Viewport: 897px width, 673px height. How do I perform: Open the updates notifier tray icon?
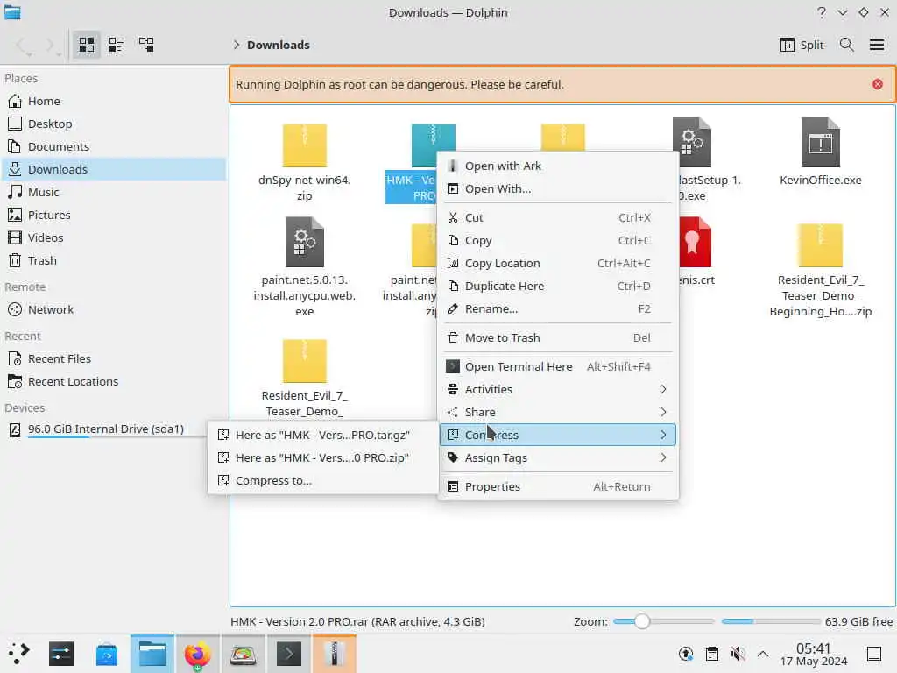click(686, 654)
